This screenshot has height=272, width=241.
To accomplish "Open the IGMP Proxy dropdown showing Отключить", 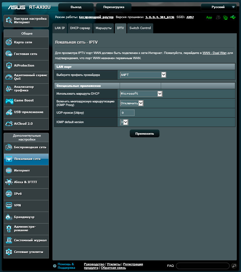I will click(132, 103).
